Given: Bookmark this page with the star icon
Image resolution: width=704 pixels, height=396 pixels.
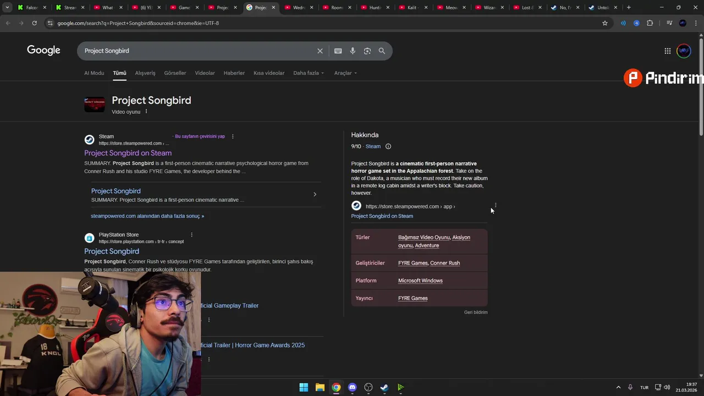Looking at the screenshot, I should click(x=605, y=23).
